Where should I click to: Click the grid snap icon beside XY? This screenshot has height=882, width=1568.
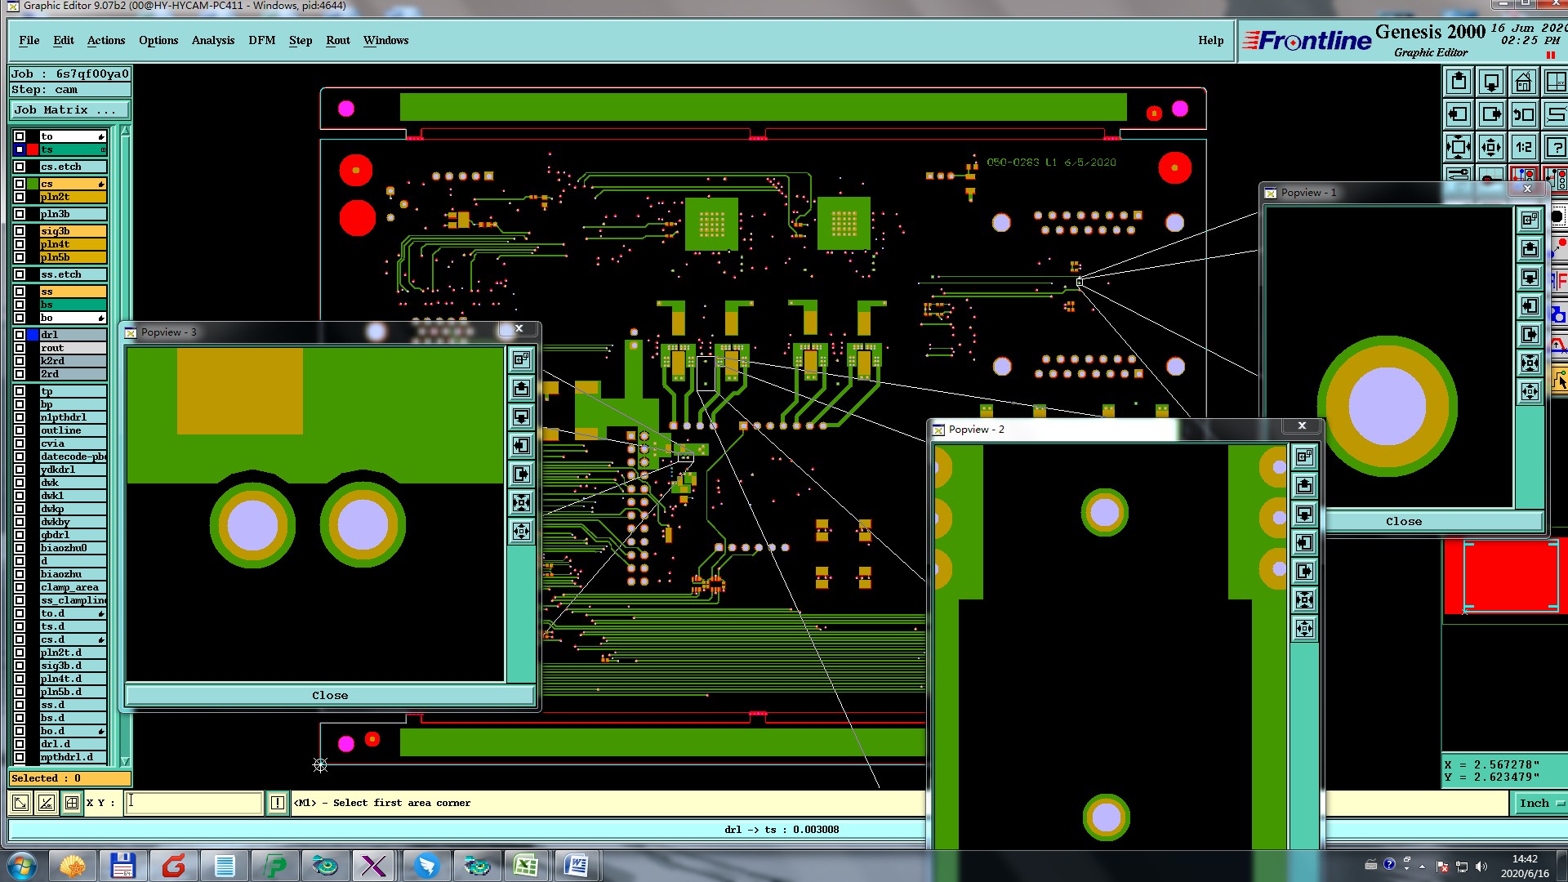point(72,803)
